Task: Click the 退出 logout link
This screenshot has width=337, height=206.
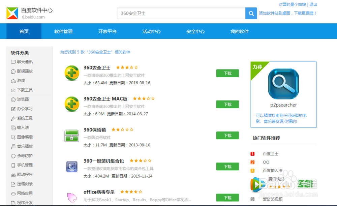Action: click(x=313, y=4)
